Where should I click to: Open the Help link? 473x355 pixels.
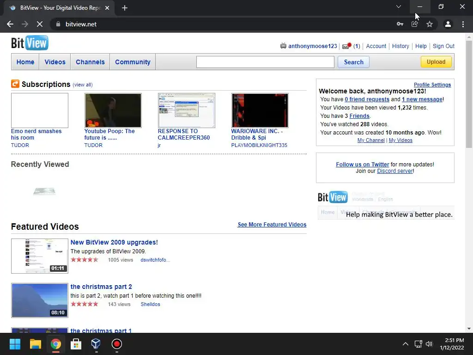tap(421, 46)
